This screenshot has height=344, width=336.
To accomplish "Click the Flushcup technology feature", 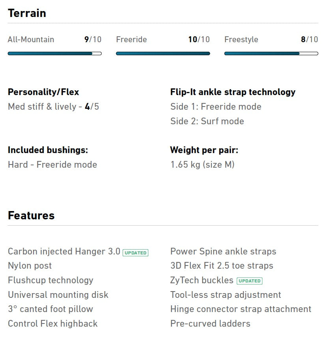I will pos(50,280).
